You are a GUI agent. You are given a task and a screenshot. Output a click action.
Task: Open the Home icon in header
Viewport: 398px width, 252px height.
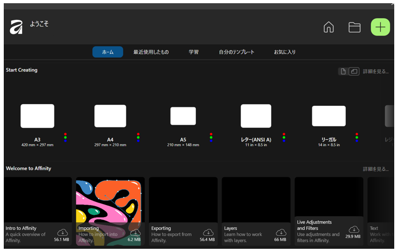coord(329,27)
